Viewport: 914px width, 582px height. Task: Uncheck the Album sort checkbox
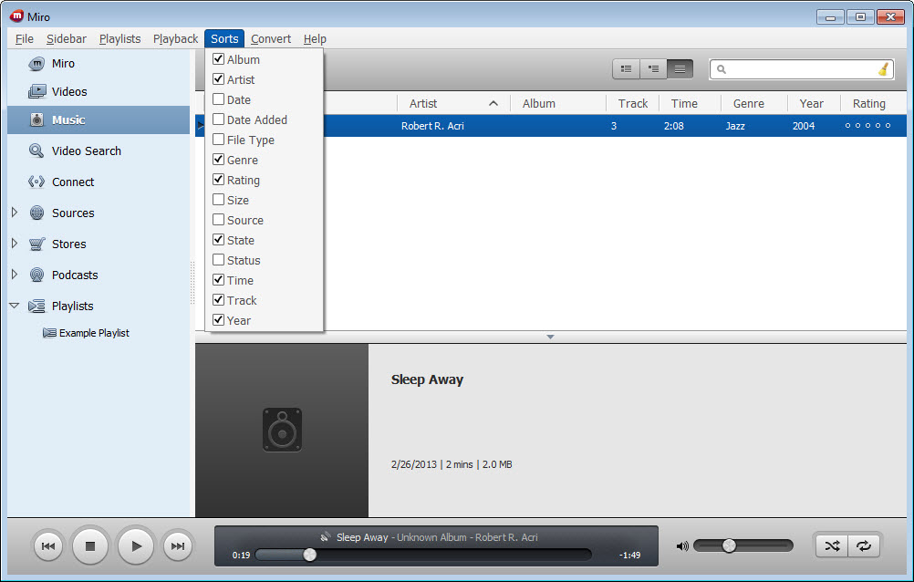tap(219, 59)
